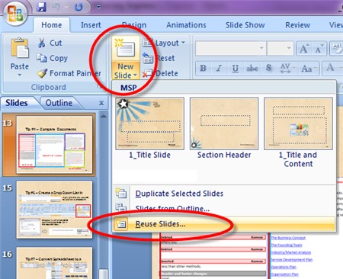Screen dimensions: 343x279
Task: Click the New Slide icon
Action: click(x=126, y=48)
